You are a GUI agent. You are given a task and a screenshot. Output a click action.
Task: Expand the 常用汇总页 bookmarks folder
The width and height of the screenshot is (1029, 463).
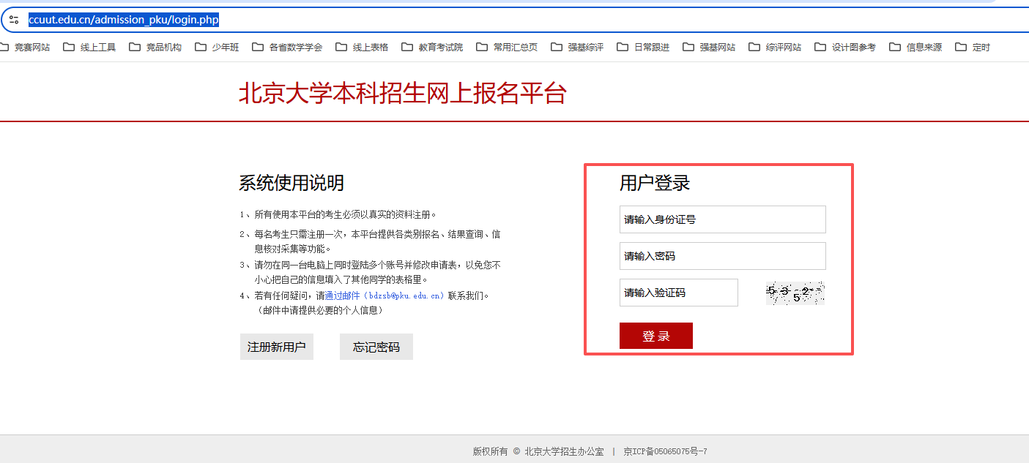click(x=507, y=48)
